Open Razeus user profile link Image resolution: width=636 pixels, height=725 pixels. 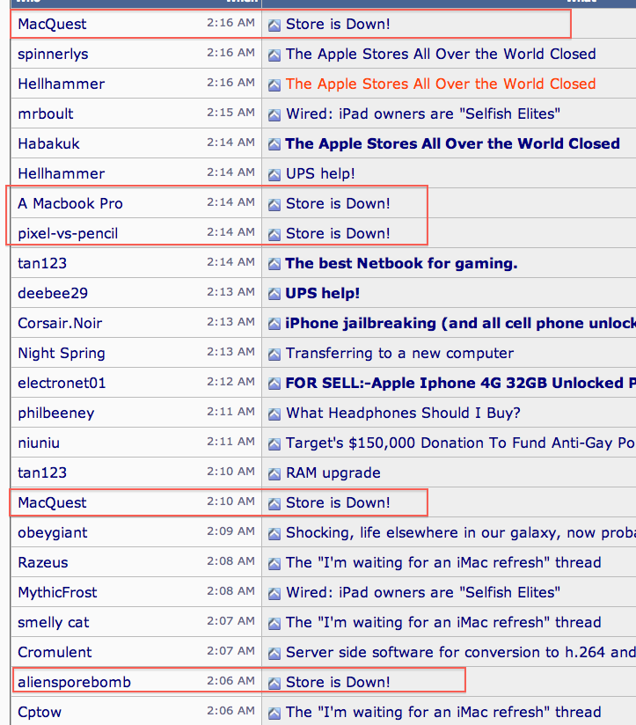pyautogui.click(x=42, y=563)
